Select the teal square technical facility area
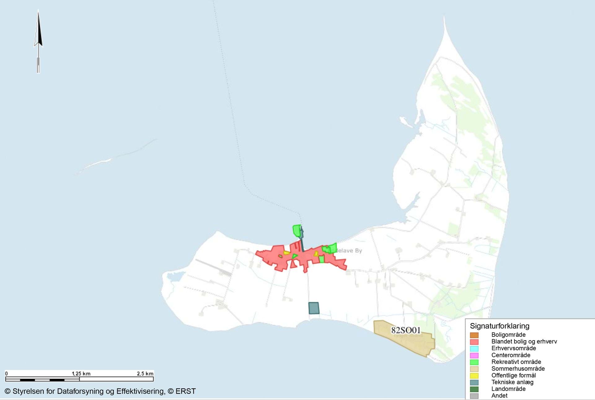Screen dimensions: 595x400 (314, 308)
